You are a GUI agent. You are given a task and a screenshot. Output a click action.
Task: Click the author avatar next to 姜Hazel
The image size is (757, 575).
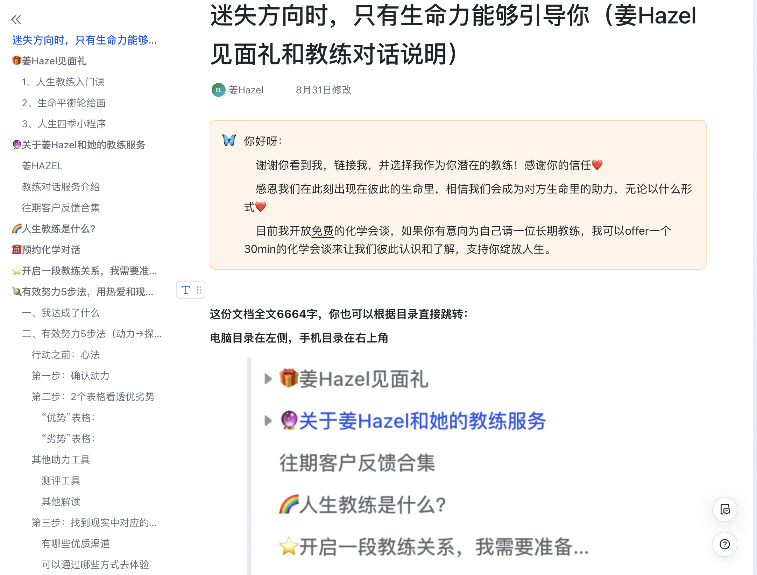218,90
